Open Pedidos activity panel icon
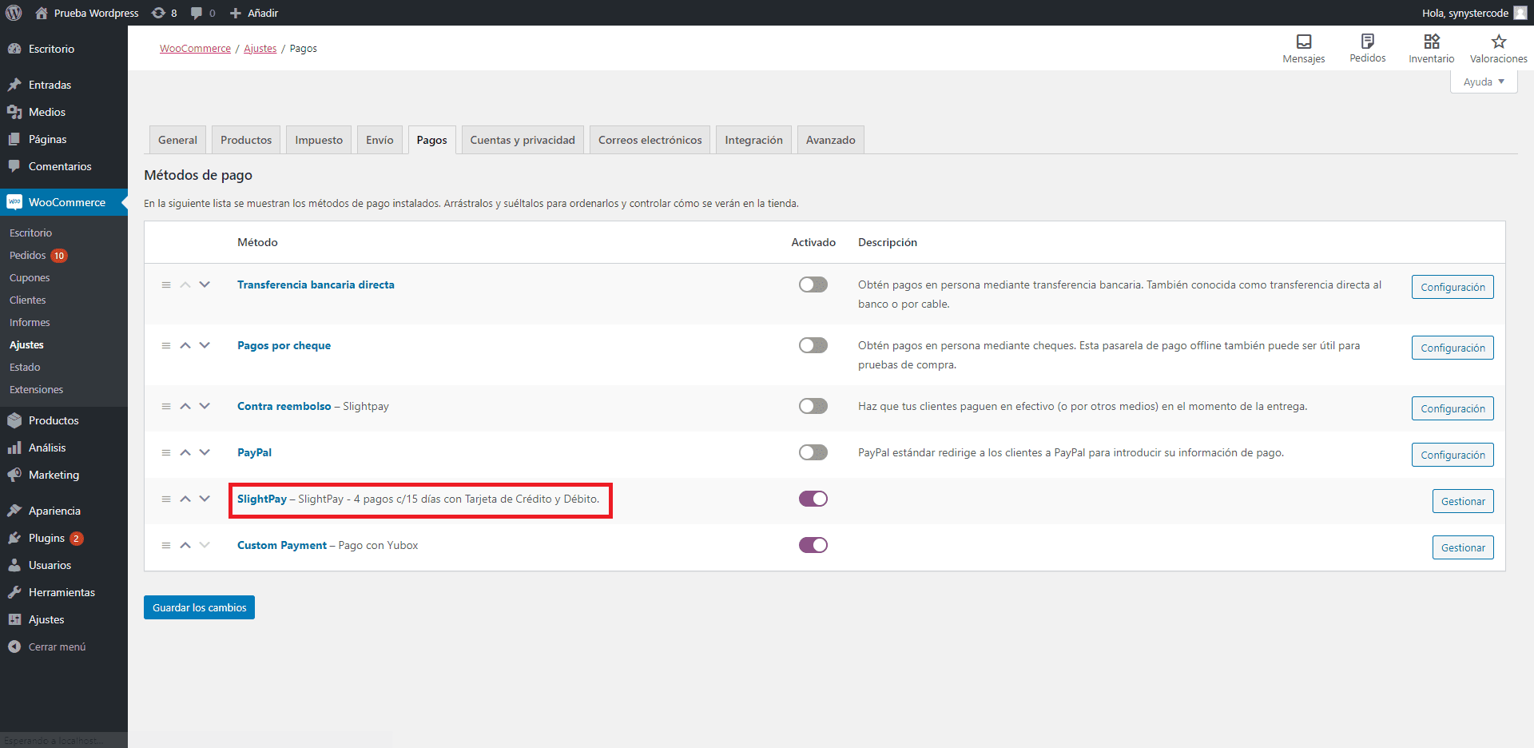 pyautogui.click(x=1368, y=48)
